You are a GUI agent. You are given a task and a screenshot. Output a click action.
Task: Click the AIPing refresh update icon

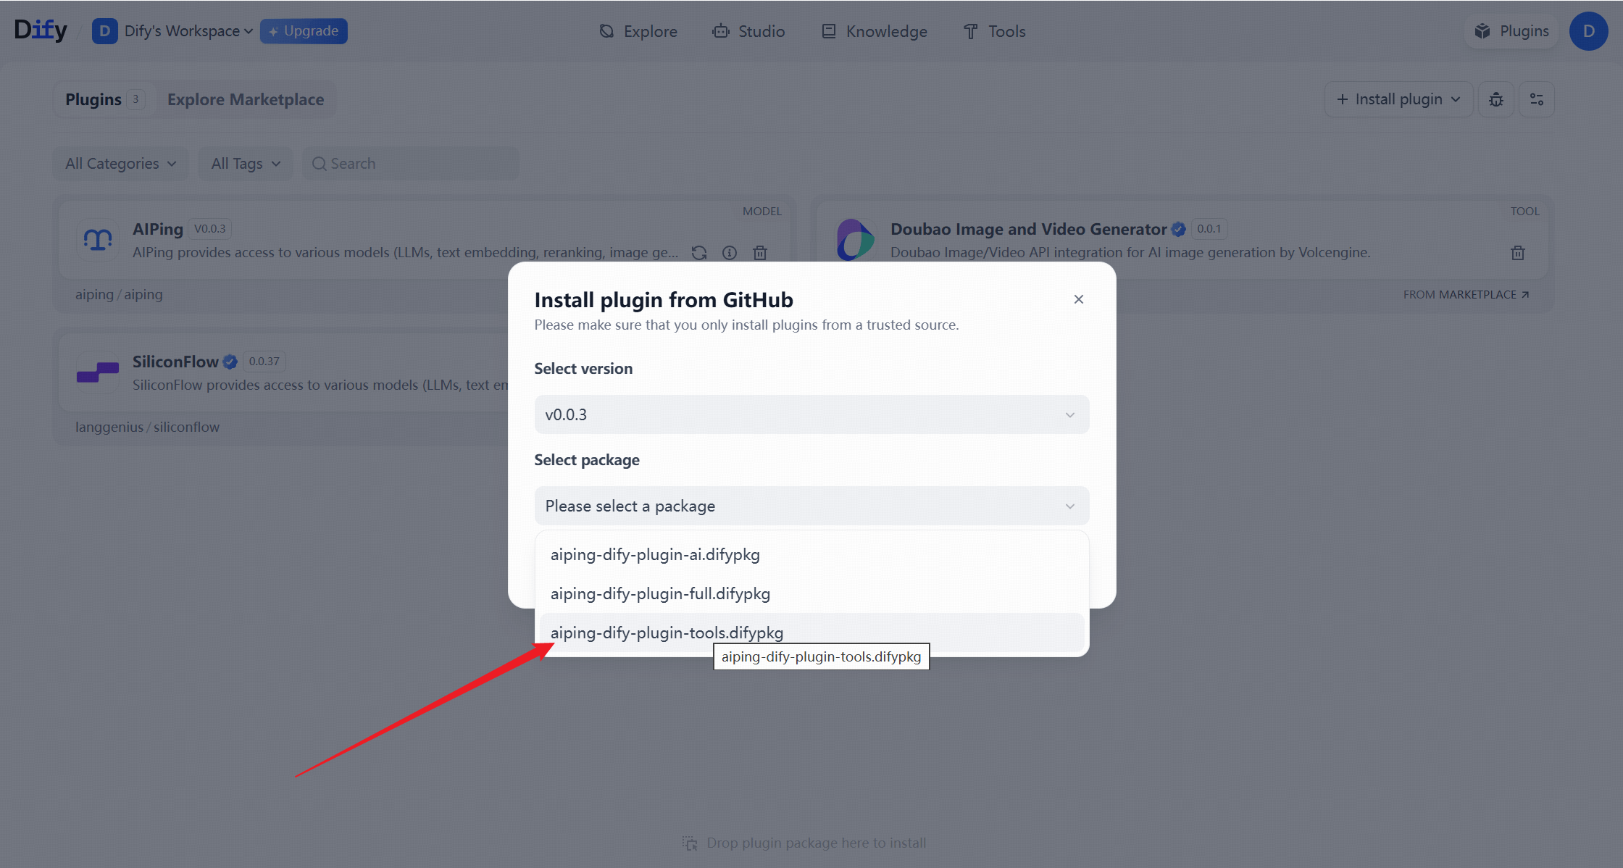click(698, 253)
